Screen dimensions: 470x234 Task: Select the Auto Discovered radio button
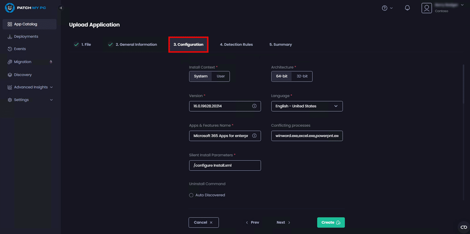tap(191, 195)
